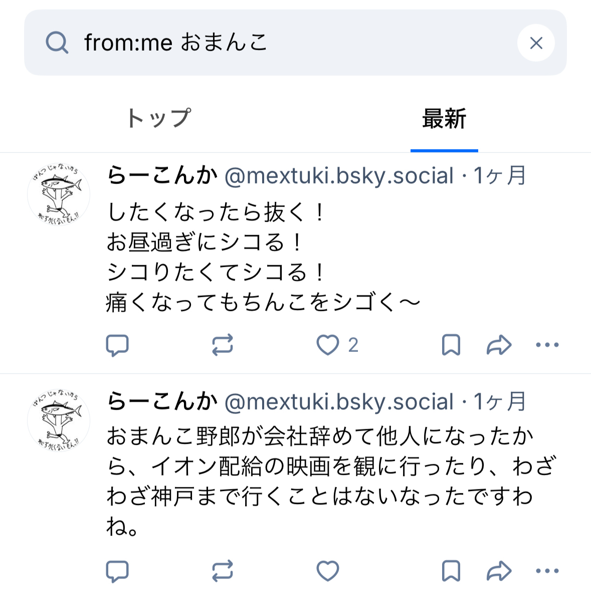Open らーこんか display name on second post
This screenshot has width=591, height=597.
point(162,402)
